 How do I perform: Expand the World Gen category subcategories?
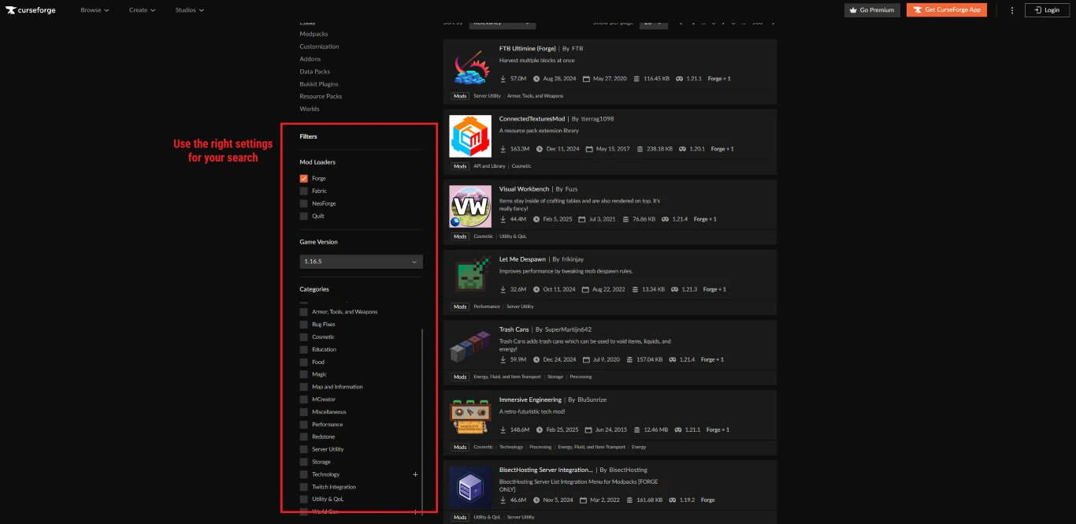[x=415, y=511]
